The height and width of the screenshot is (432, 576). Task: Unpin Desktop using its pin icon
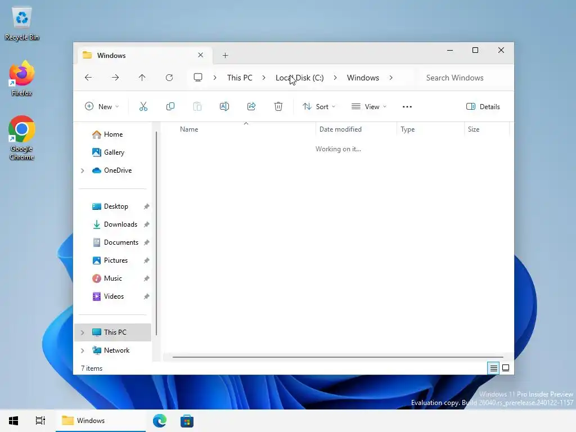(147, 206)
